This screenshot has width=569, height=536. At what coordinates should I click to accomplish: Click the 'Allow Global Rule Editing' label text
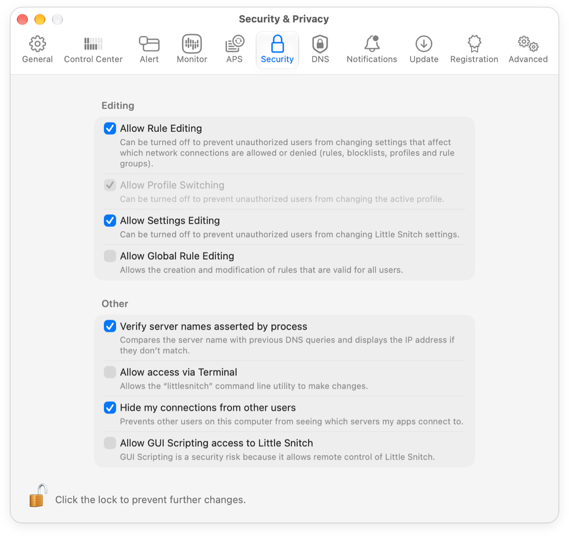point(177,256)
